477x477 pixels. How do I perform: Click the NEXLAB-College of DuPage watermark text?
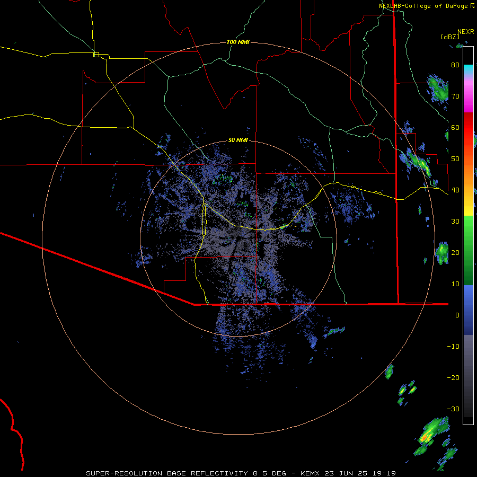click(423, 6)
